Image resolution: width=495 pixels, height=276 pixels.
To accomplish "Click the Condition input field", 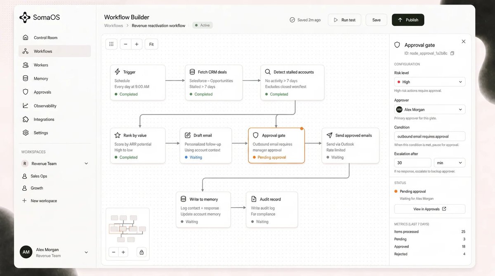I will [x=430, y=136].
